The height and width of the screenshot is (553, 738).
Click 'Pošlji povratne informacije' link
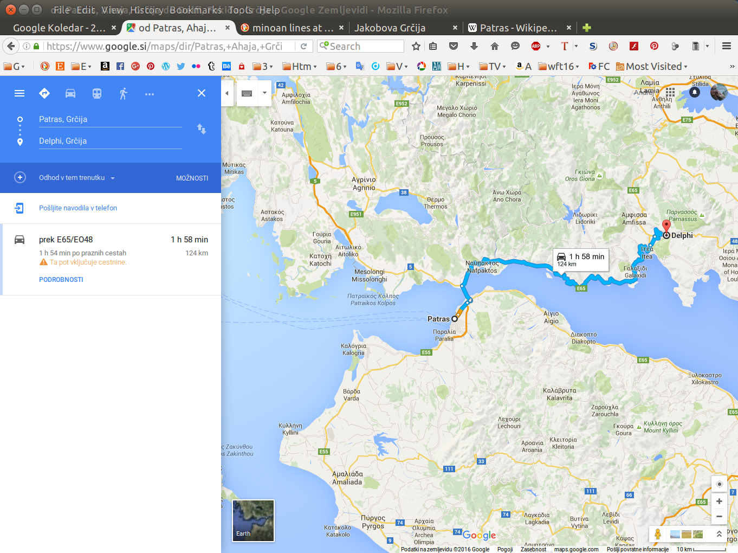tap(638, 549)
